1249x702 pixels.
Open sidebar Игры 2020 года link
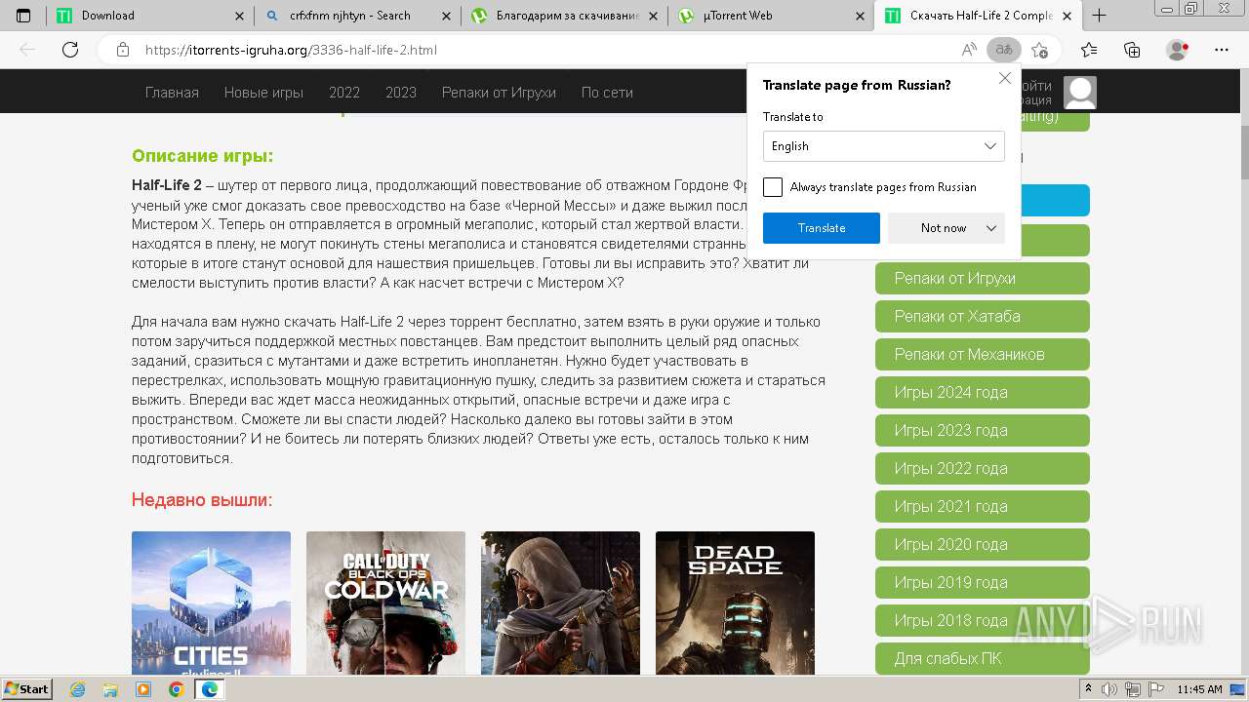click(983, 544)
